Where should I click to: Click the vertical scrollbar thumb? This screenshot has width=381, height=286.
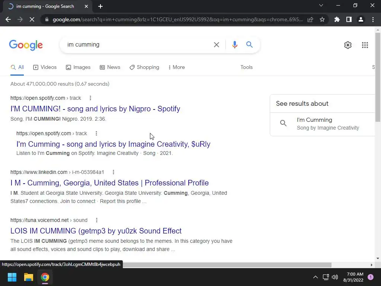(378, 77)
